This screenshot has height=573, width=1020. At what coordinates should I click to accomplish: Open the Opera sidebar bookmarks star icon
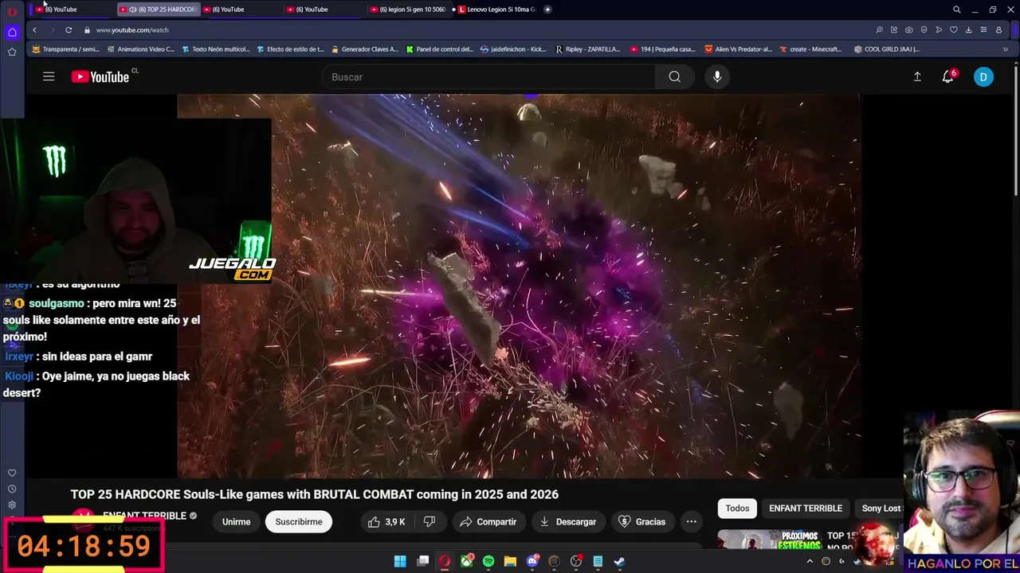pos(12,52)
